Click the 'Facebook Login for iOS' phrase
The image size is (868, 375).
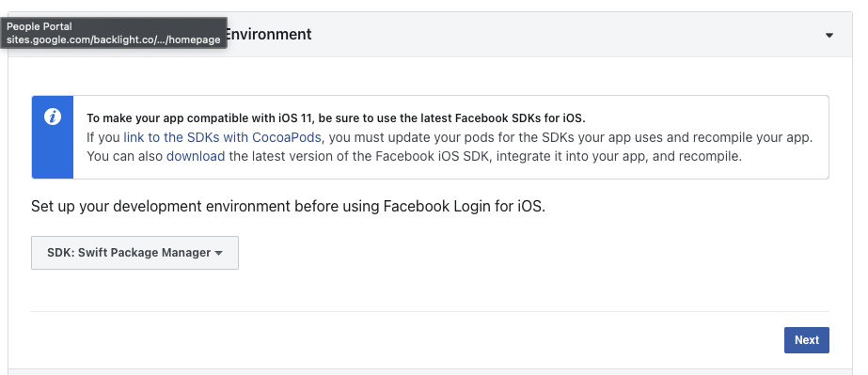[x=464, y=207]
